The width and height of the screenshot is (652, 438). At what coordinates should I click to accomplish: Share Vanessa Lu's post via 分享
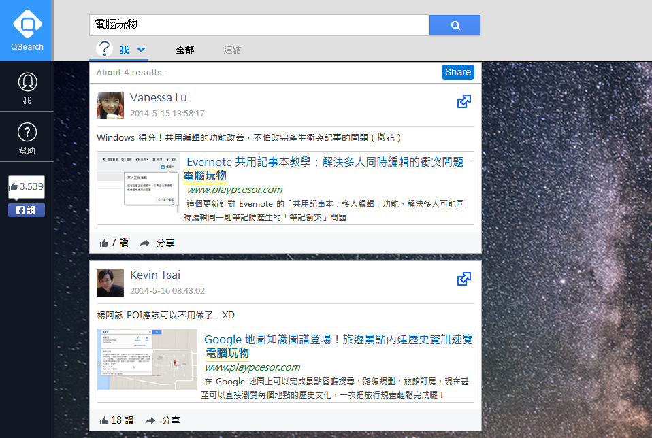pos(157,243)
